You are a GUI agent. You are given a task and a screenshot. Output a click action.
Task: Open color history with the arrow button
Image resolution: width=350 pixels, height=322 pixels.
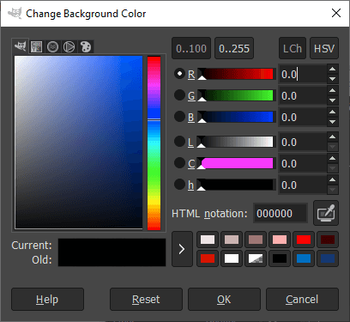[x=182, y=249]
